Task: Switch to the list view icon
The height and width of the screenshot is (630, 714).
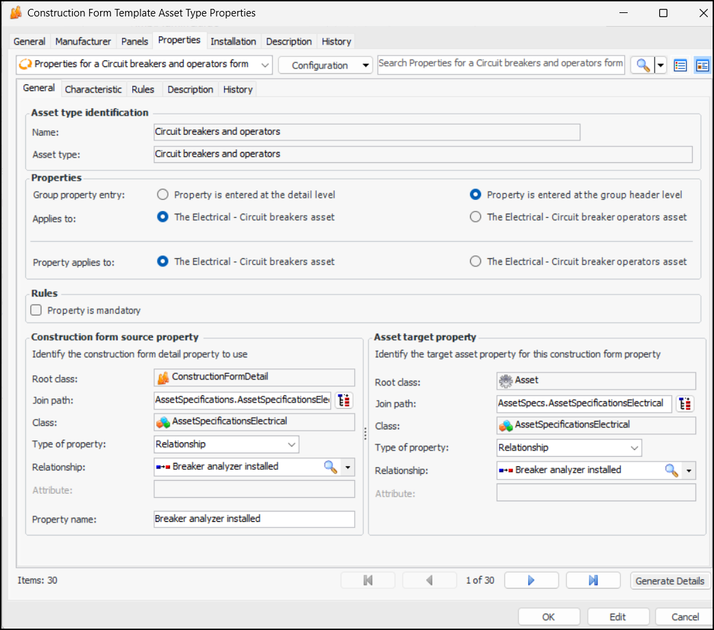Action: [x=680, y=65]
